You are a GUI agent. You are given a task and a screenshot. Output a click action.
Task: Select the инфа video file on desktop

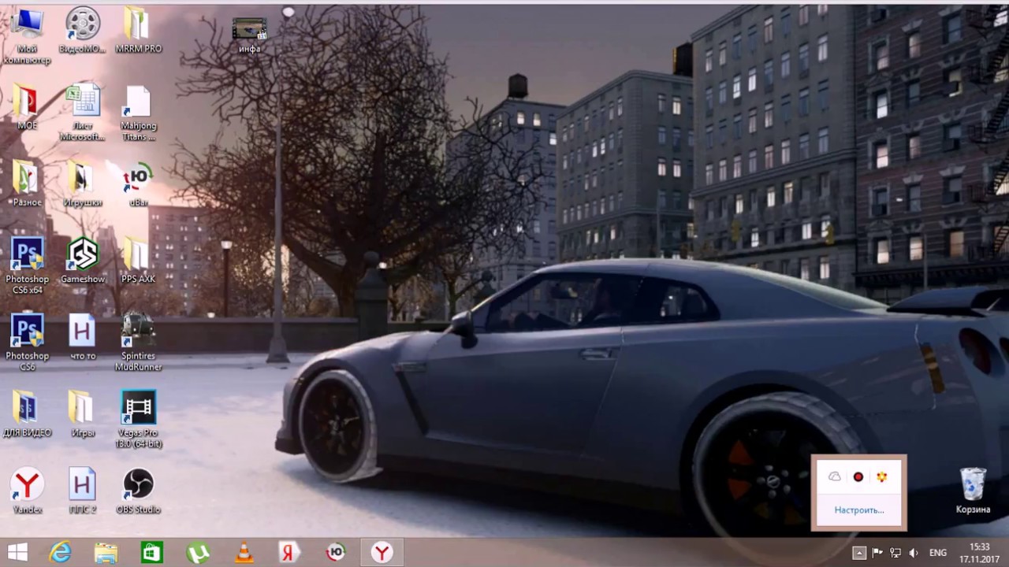point(249,36)
